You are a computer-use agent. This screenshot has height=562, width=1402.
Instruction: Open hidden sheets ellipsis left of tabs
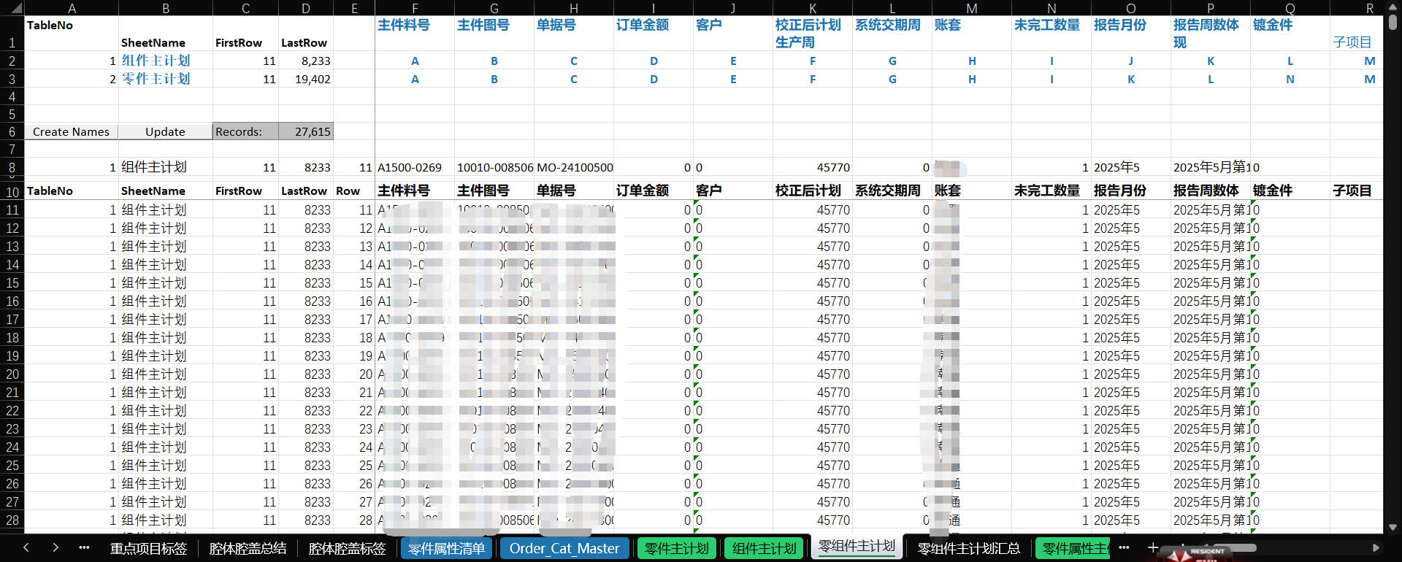pyautogui.click(x=84, y=547)
